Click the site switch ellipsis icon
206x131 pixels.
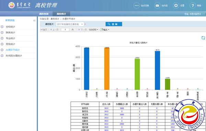(x=137, y=6)
